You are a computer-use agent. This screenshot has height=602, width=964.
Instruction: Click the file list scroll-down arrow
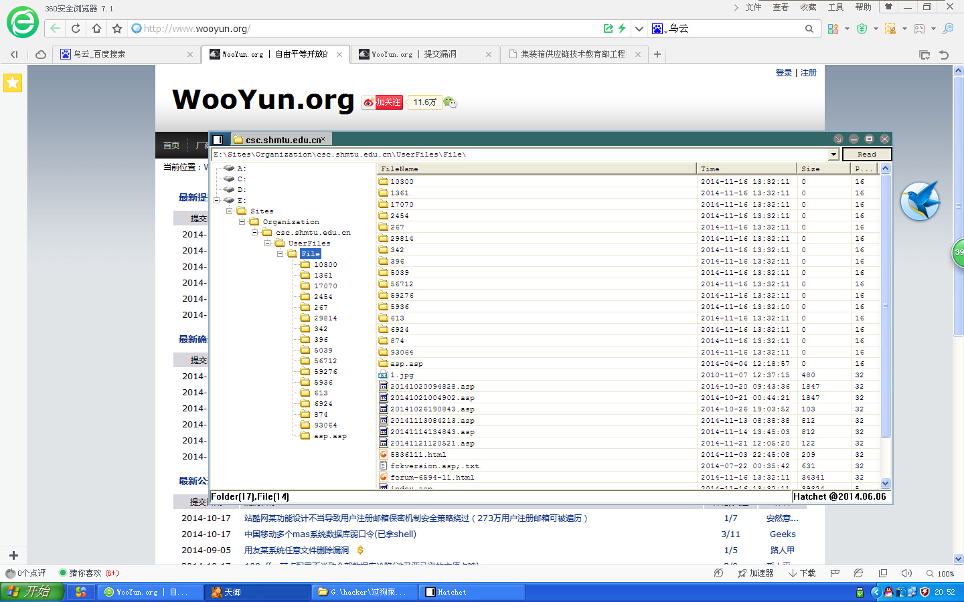885,483
